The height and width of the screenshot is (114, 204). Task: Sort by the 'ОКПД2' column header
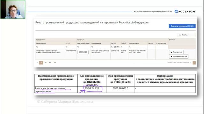coord(113,43)
